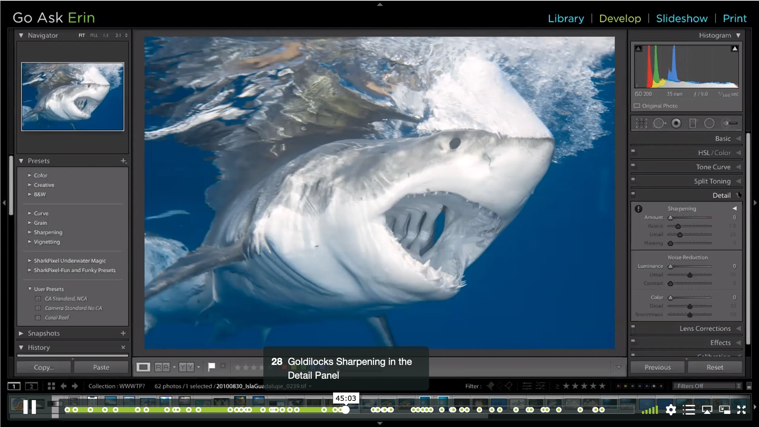Toggle shadow clipping indicator in histogram

coord(639,49)
